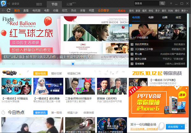Click the 2015.10.12起 等你来战 banner
Image resolution: width=191 pixels, height=133 pixels.
157,73
